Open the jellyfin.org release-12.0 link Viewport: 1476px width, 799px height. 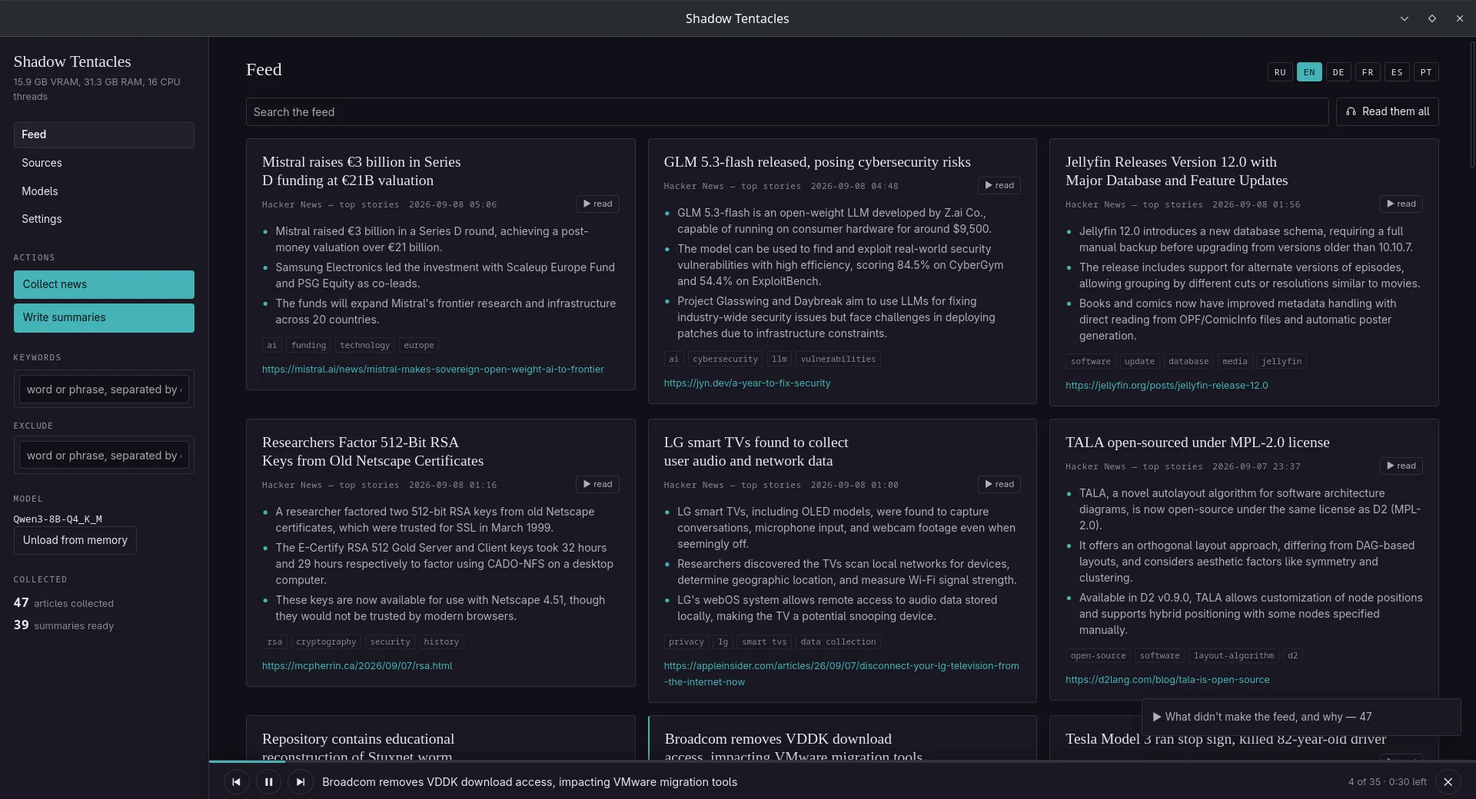[1167, 386]
